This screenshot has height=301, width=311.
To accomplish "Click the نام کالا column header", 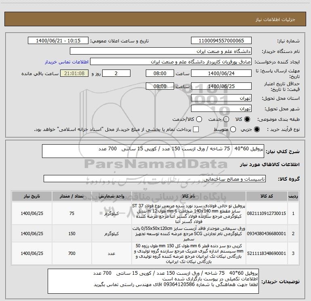I will pos(189,196).
